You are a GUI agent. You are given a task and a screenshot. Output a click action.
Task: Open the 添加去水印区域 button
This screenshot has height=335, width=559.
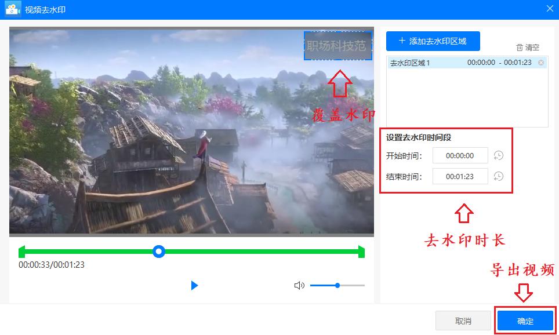433,41
